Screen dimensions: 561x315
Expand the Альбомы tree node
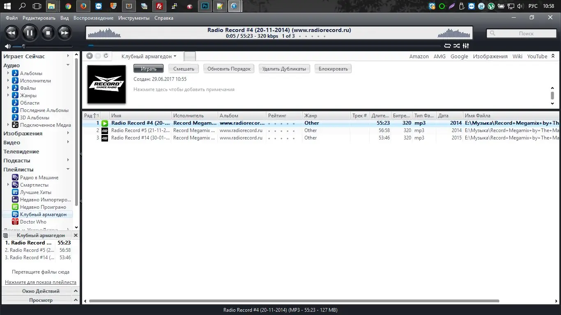[8, 73]
